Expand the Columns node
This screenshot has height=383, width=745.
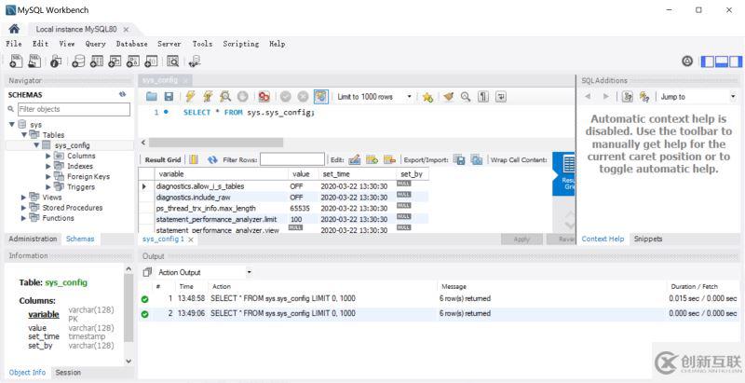(x=48, y=156)
